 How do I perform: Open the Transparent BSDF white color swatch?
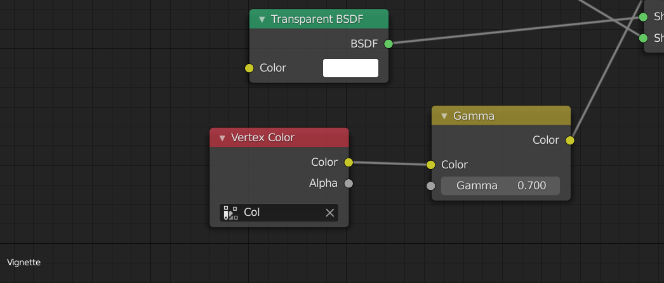pyautogui.click(x=350, y=68)
